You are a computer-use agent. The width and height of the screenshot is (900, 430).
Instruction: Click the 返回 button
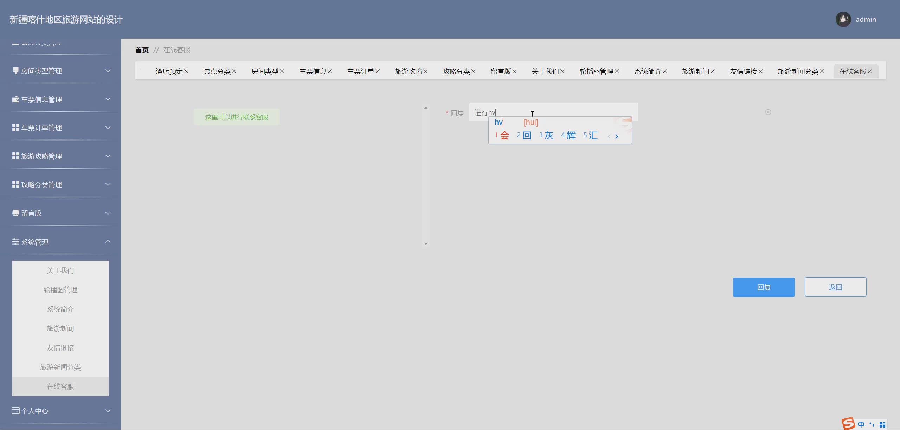[x=835, y=287]
